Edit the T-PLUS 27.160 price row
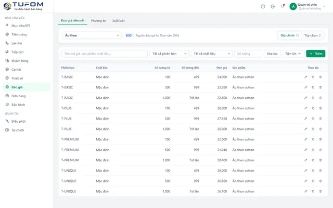 pyautogui.click(x=305, y=119)
